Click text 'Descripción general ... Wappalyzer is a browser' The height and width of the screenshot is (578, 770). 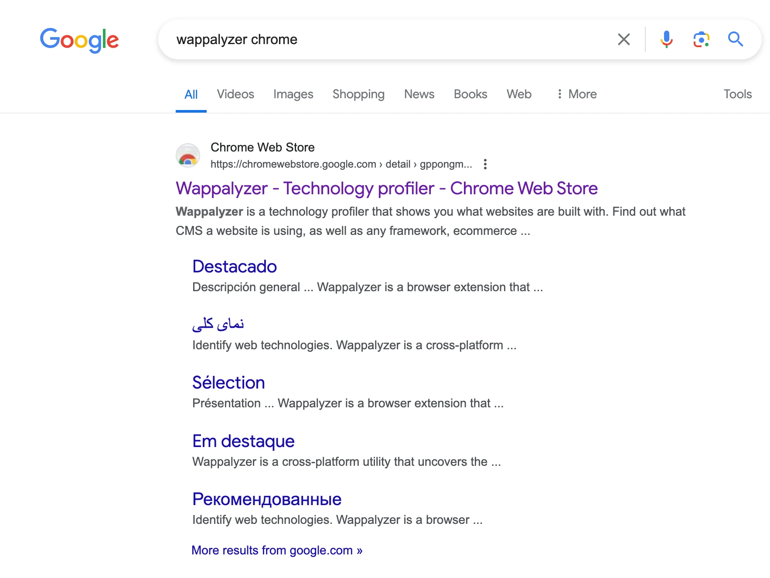coord(321,287)
